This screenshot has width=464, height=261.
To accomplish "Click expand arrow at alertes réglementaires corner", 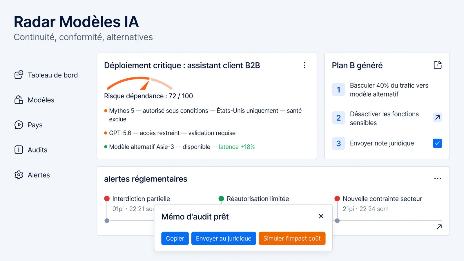I will [x=439, y=227].
